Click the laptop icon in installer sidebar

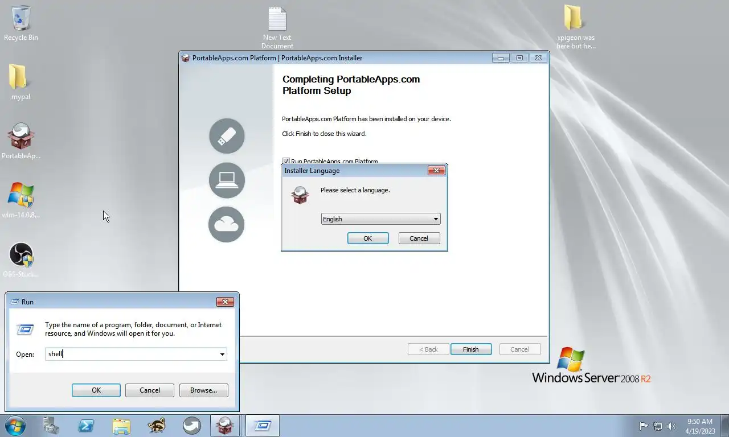pyautogui.click(x=227, y=180)
